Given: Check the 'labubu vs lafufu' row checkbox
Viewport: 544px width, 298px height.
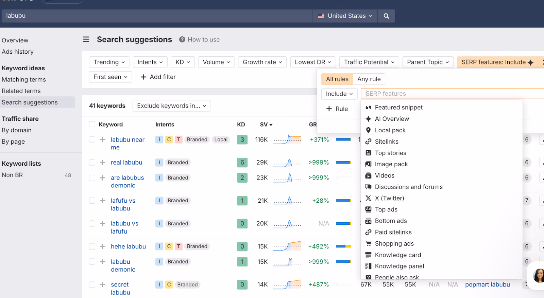Looking at the screenshot, I should (x=92, y=223).
